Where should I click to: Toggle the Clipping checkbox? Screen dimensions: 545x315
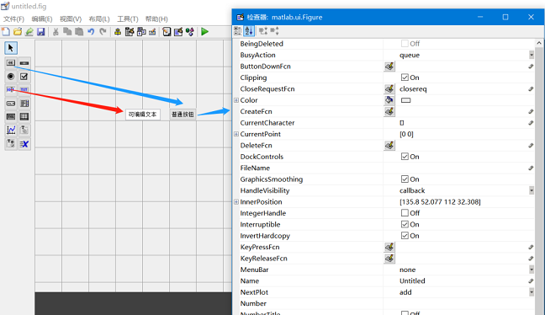point(405,77)
